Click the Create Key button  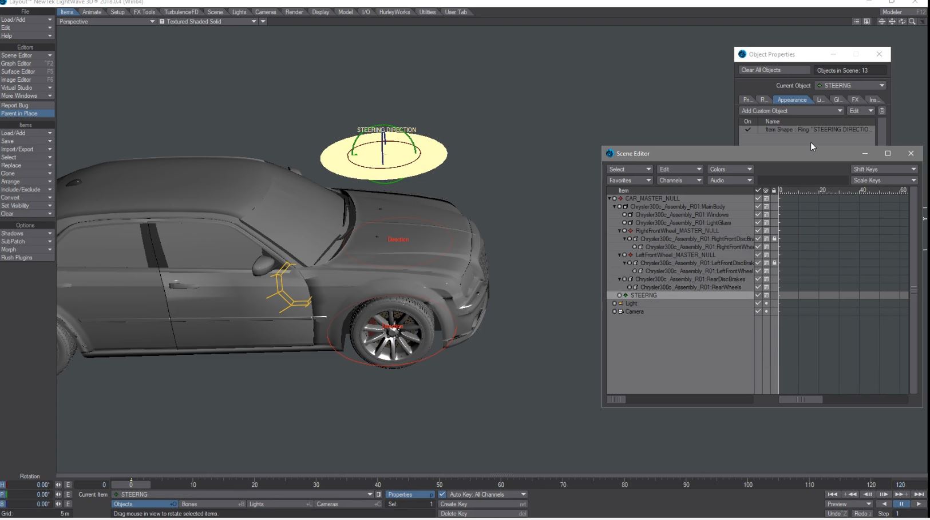482,504
